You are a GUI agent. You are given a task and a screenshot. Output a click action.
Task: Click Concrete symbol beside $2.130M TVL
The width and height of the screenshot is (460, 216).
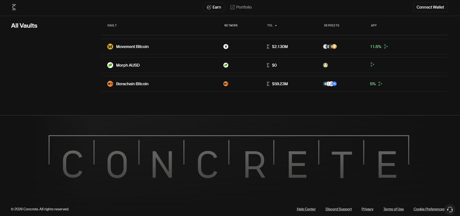(x=268, y=47)
